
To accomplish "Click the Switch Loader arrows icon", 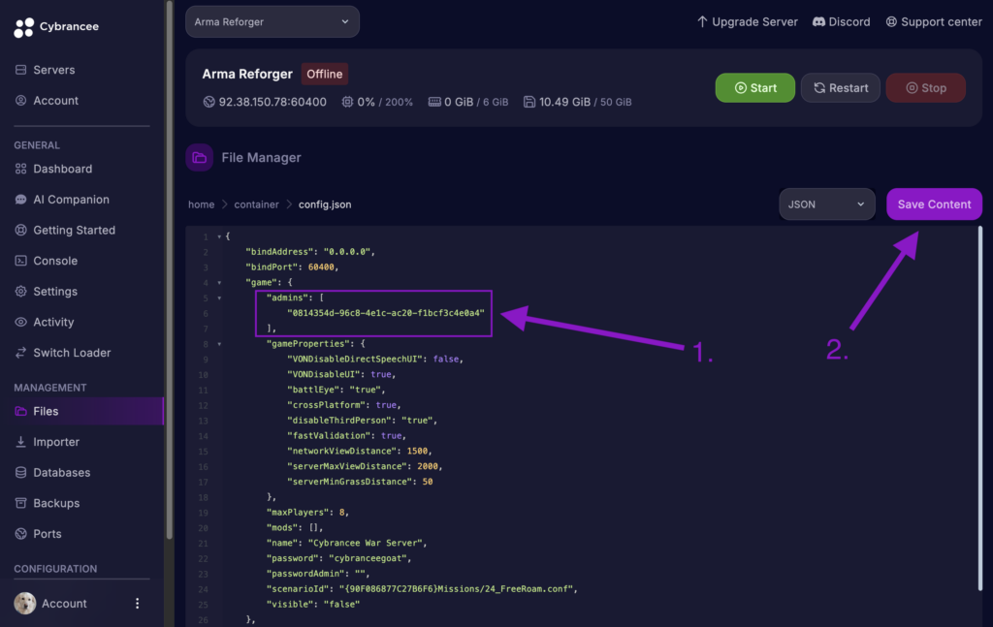I will point(21,353).
